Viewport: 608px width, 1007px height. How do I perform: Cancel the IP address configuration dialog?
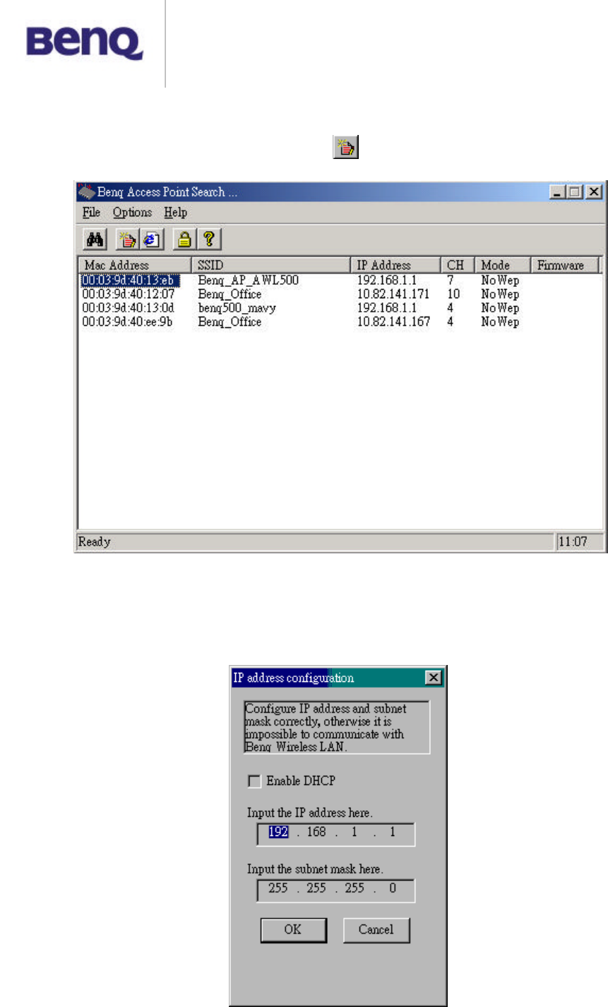point(376,930)
